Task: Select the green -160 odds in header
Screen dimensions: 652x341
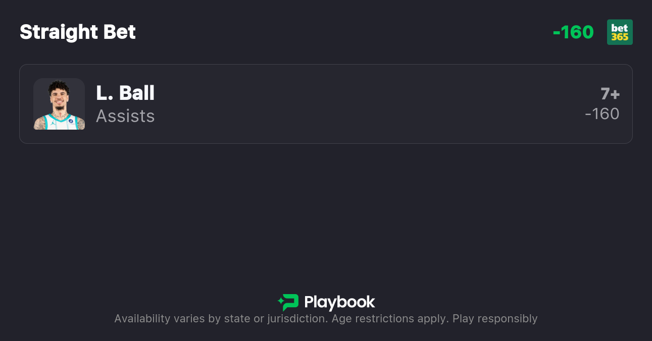Action: pyautogui.click(x=573, y=32)
